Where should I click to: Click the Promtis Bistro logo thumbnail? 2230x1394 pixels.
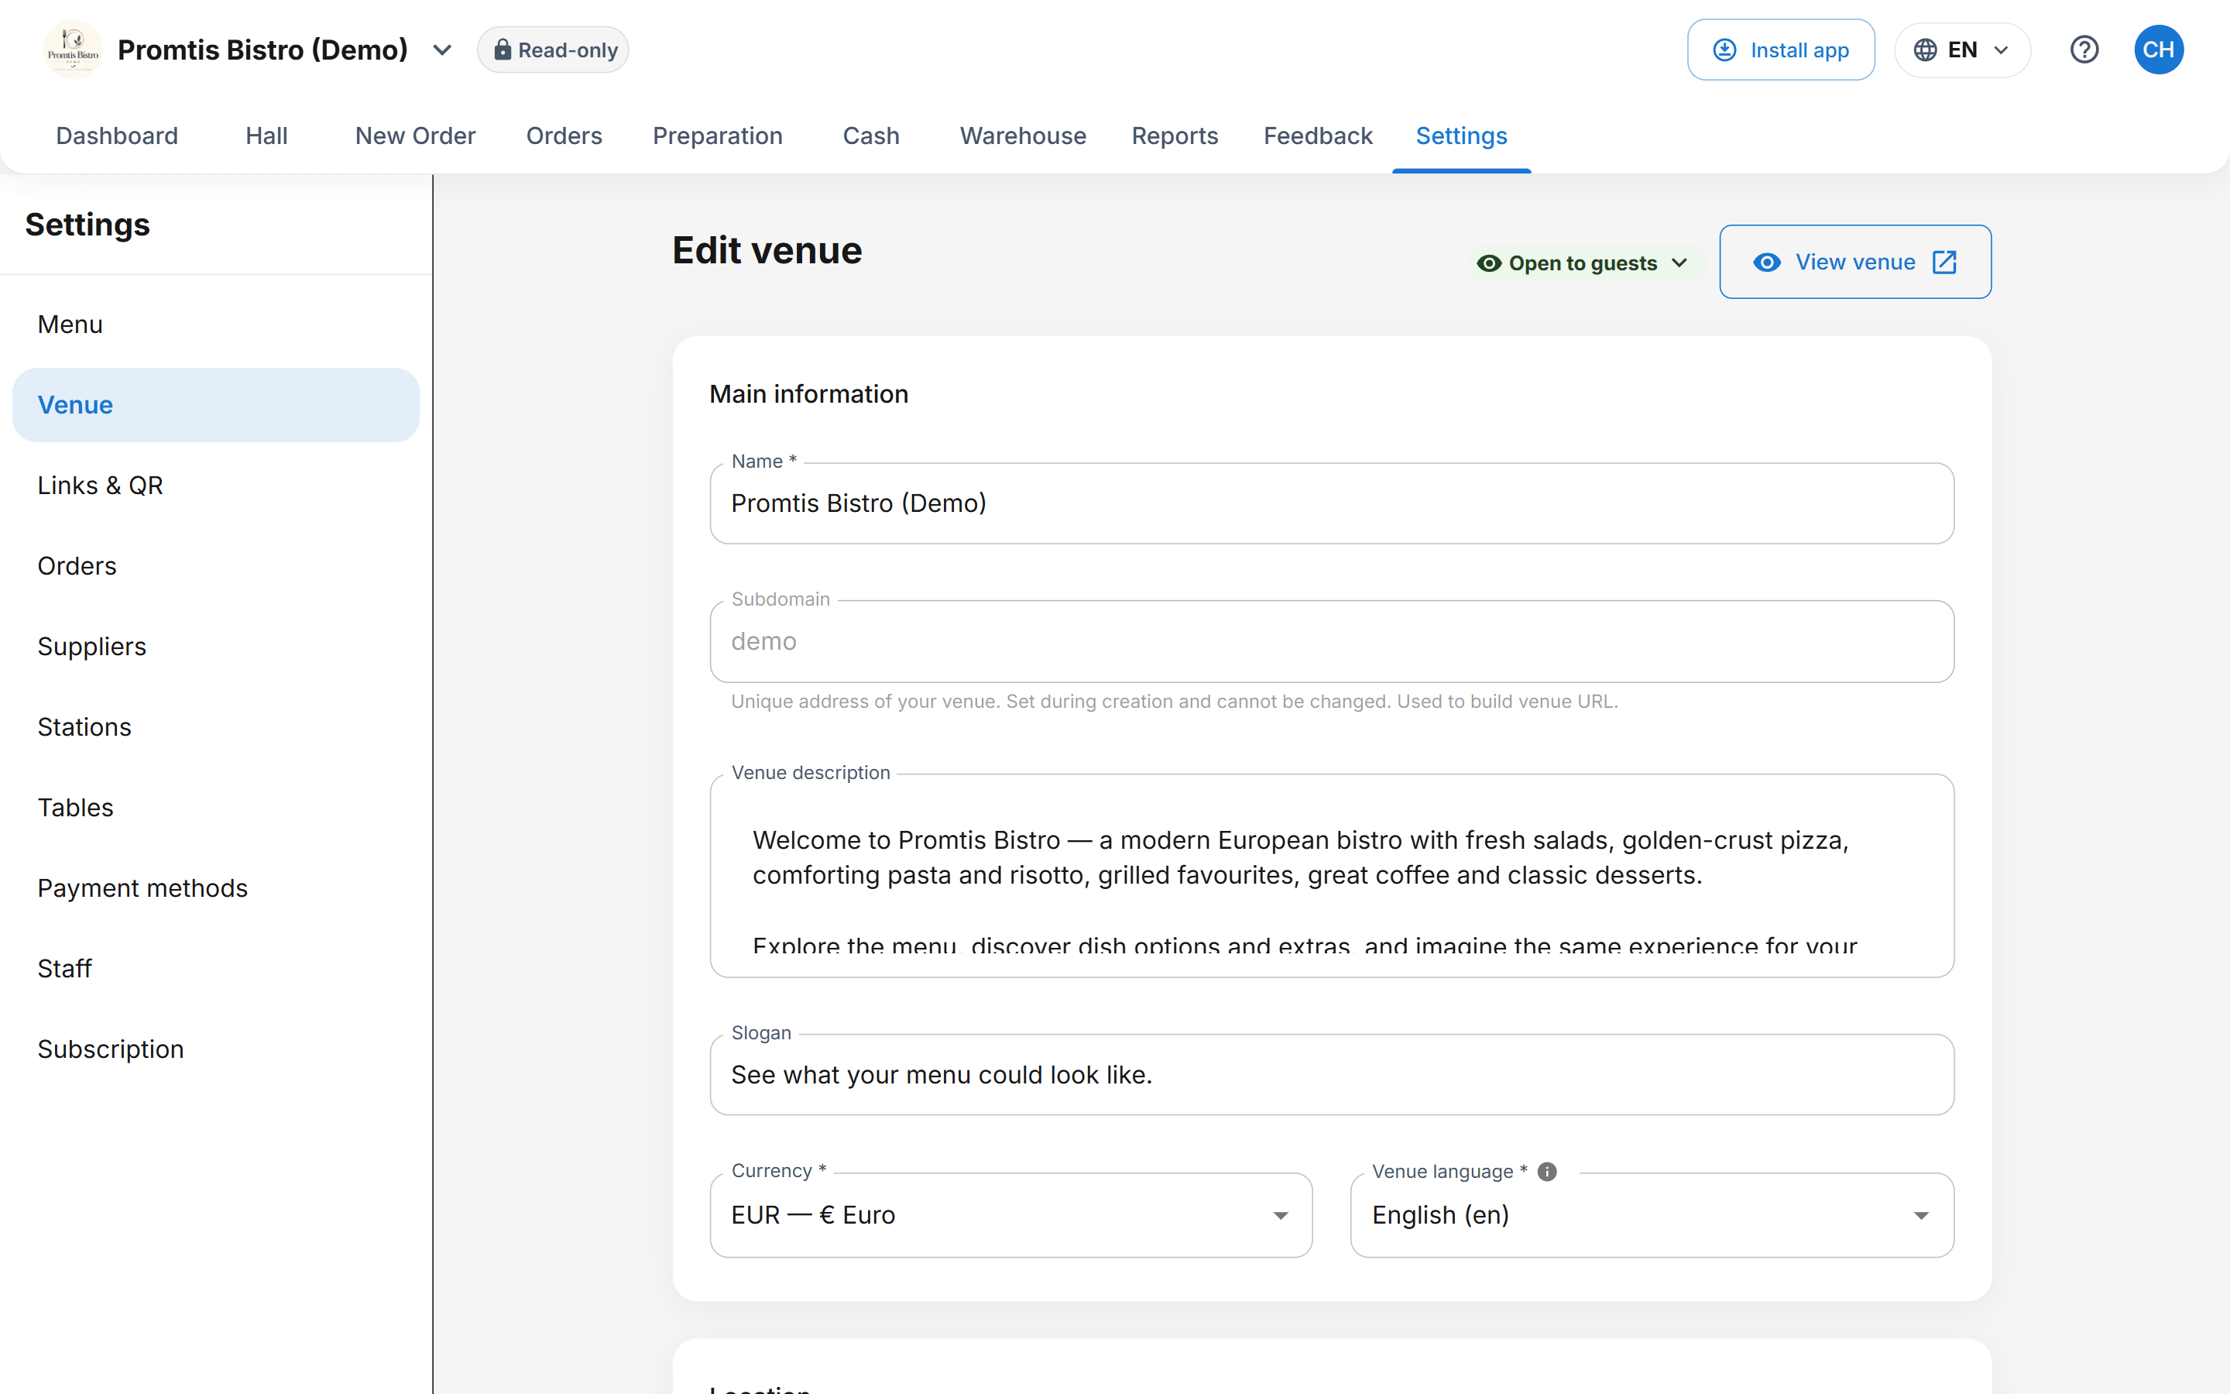(73, 50)
